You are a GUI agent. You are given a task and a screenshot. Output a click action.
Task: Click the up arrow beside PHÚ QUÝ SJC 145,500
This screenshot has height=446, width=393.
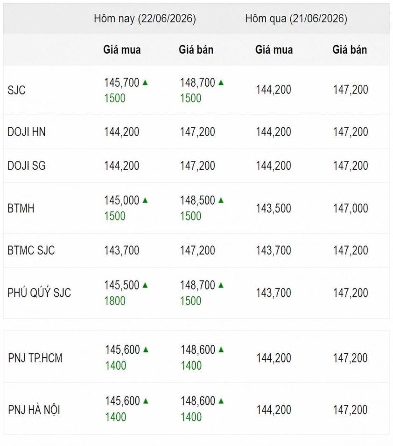point(145,285)
